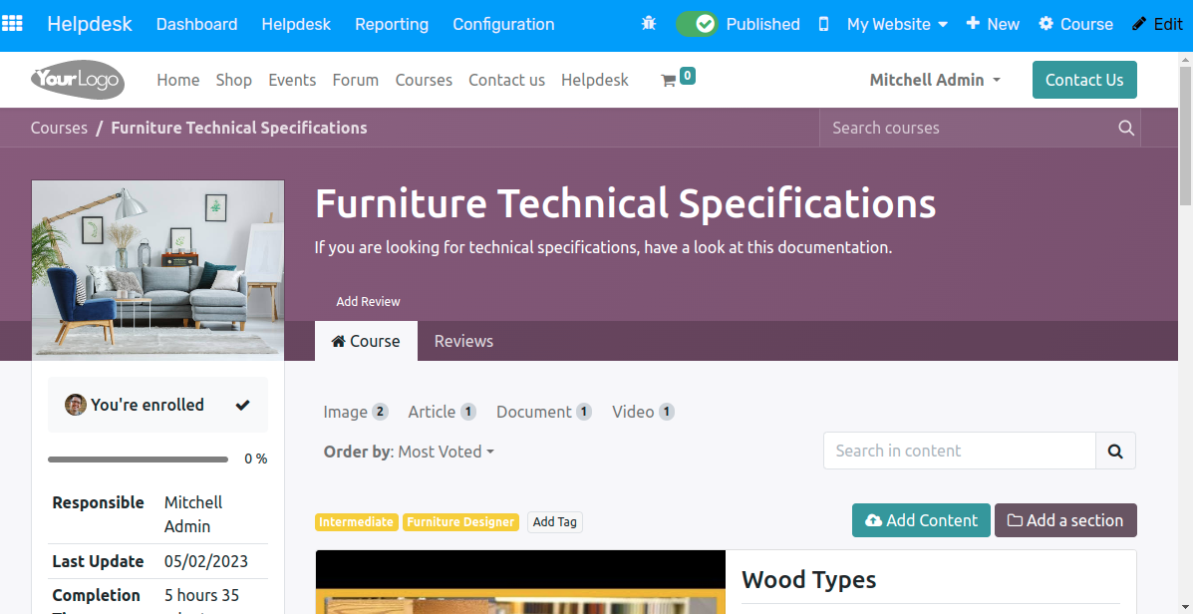The height and width of the screenshot is (614, 1195).
Task: Filter content by Image type
Action: [x=356, y=412]
